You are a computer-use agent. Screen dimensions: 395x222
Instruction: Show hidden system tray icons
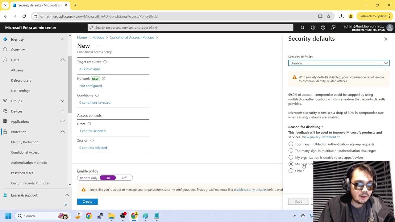tap(295, 216)
